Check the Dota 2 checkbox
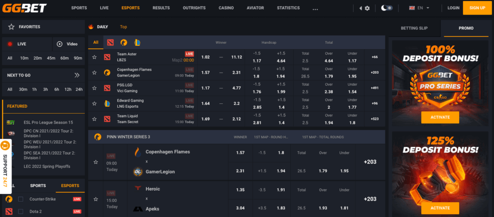The width and height of the screenshot is (494, 217). pos(20,211)
